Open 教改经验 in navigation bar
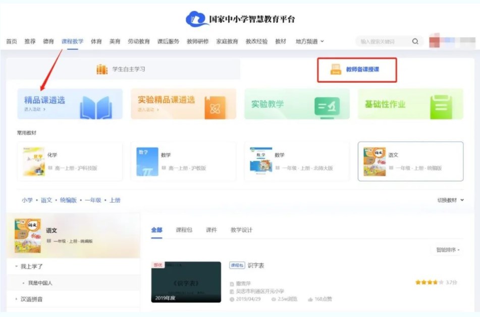 coord(256,41)
